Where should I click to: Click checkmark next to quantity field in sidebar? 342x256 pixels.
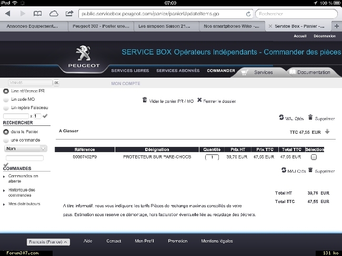pos(45,116)
